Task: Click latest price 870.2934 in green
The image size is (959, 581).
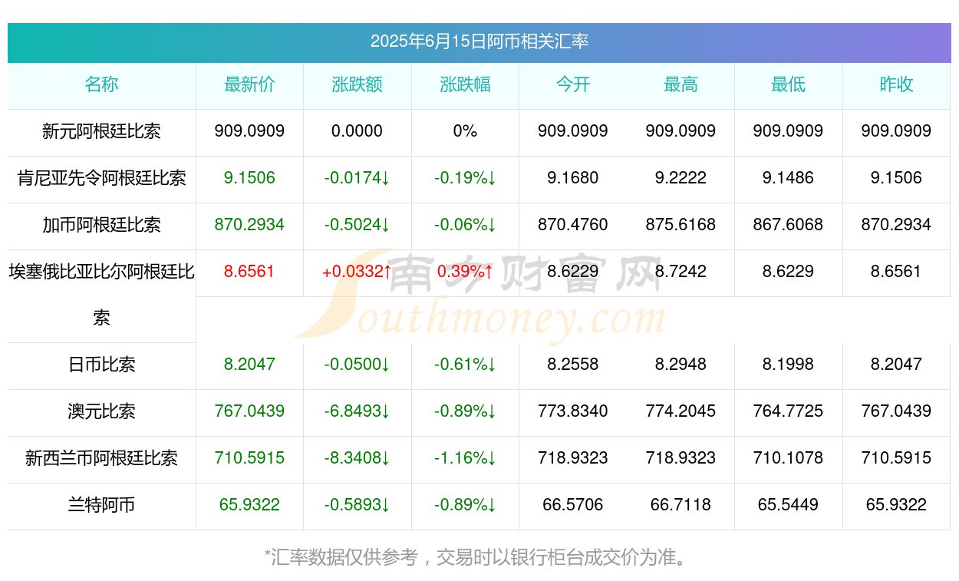Action: [x=249, y=225]
